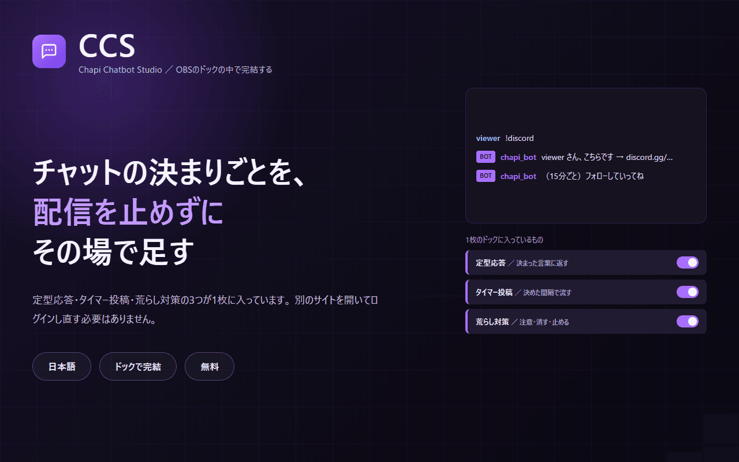Click the purple 配信を止めずに headline line
739x462 pixels.
(x=128, y=212)
